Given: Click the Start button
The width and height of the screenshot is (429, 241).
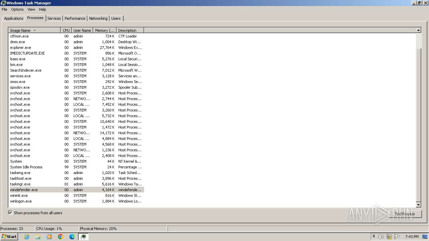Looking at the screenshot, I should 9,237.
